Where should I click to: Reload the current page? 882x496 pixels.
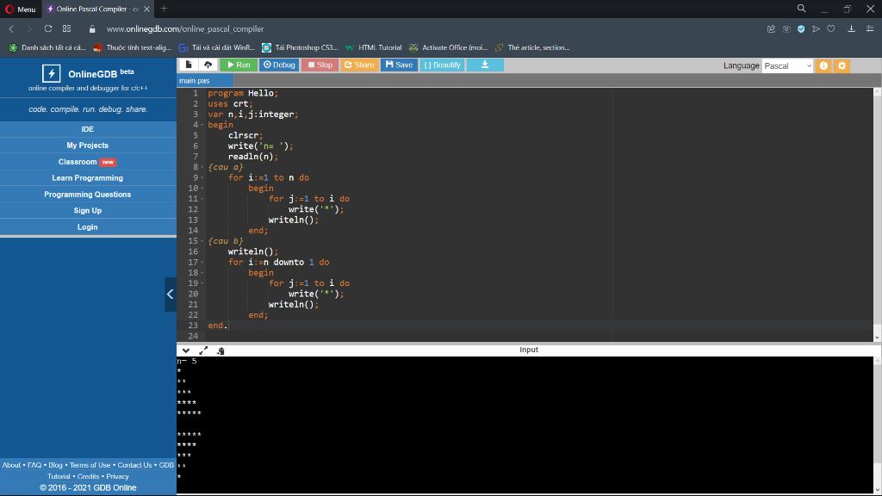coord(48,28)
